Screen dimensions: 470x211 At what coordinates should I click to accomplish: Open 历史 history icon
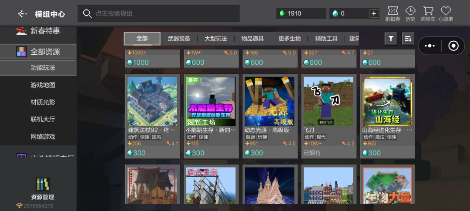click(410, 14)
